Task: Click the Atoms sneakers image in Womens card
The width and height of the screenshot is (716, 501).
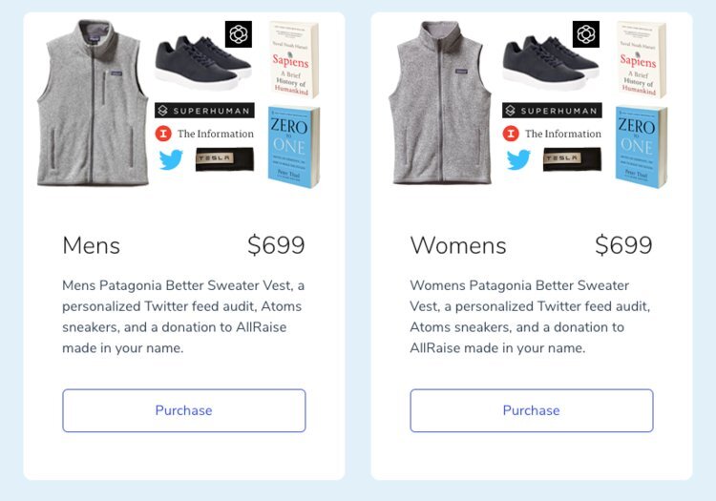Action: point(551,63)
